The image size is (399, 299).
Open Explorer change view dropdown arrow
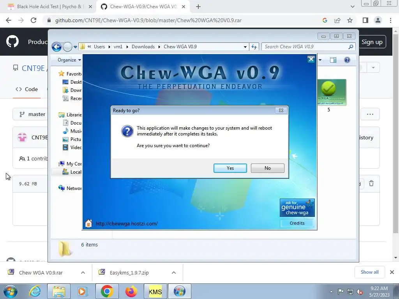coord(320,60)
